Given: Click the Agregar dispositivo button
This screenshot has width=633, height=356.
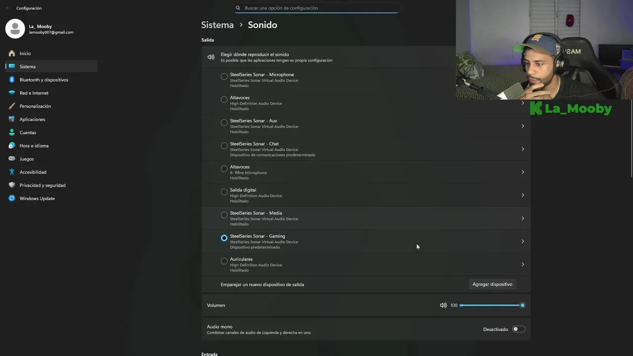Looking at the screenshot, I should (x=492, y=284).
